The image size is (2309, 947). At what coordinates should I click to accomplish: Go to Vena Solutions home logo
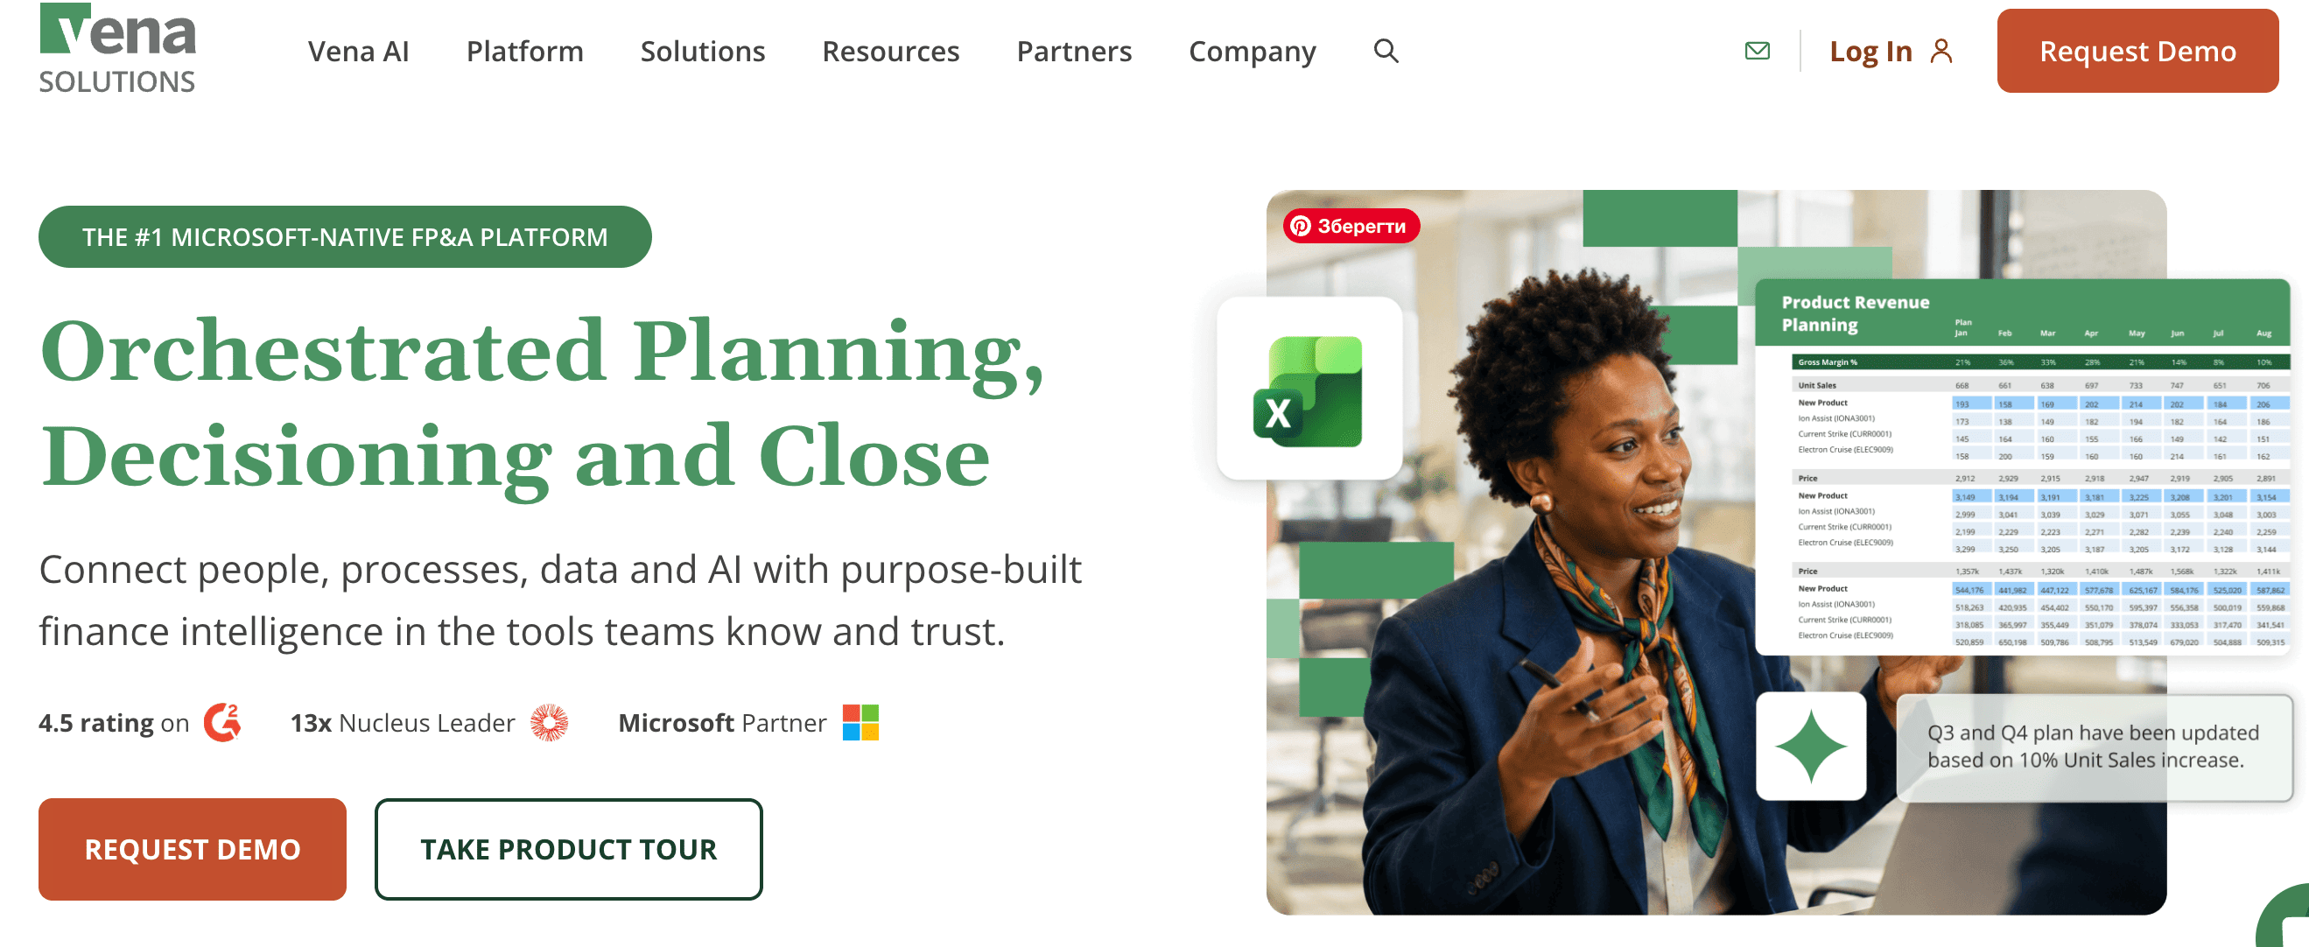pos(117,49)
